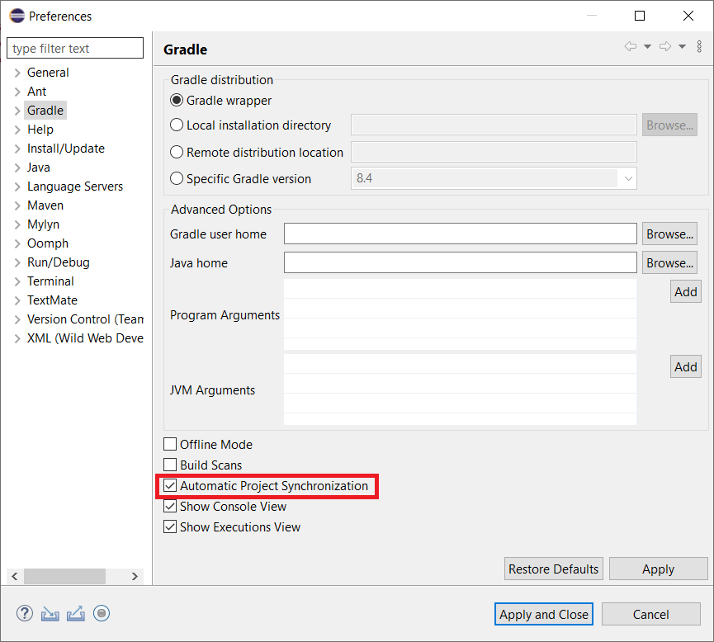Select Maven in the preferences tree
This screenshot has height=642, width=714.
pos(45,205)
